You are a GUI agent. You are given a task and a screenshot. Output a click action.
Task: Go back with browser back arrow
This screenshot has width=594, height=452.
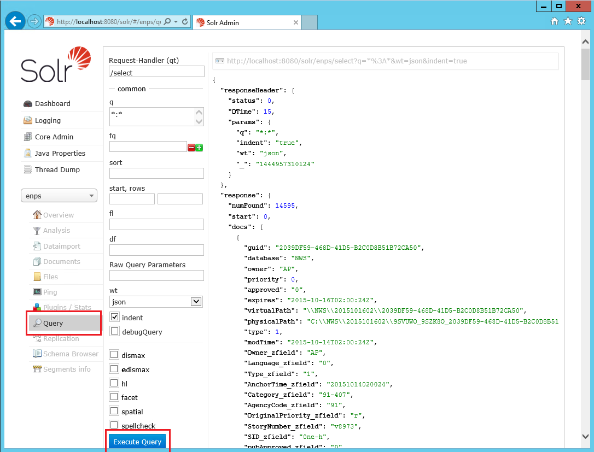click(x=15, y=21)
